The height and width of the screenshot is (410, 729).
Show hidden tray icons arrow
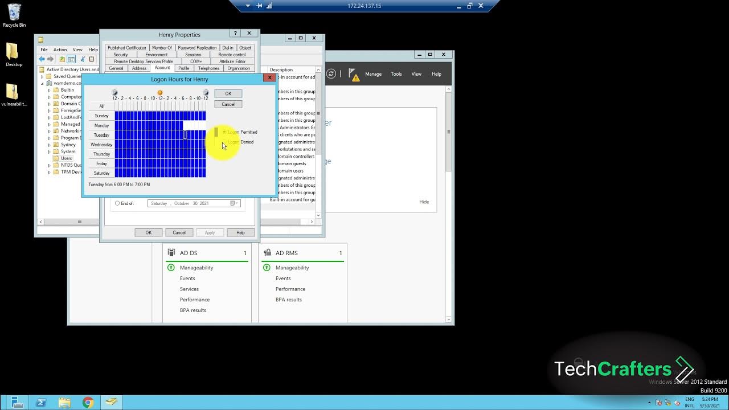649,403
